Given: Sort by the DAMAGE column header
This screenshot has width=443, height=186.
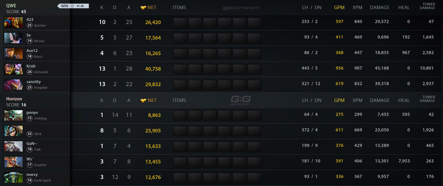Looking at the screenshot, I should coord(380,7).
